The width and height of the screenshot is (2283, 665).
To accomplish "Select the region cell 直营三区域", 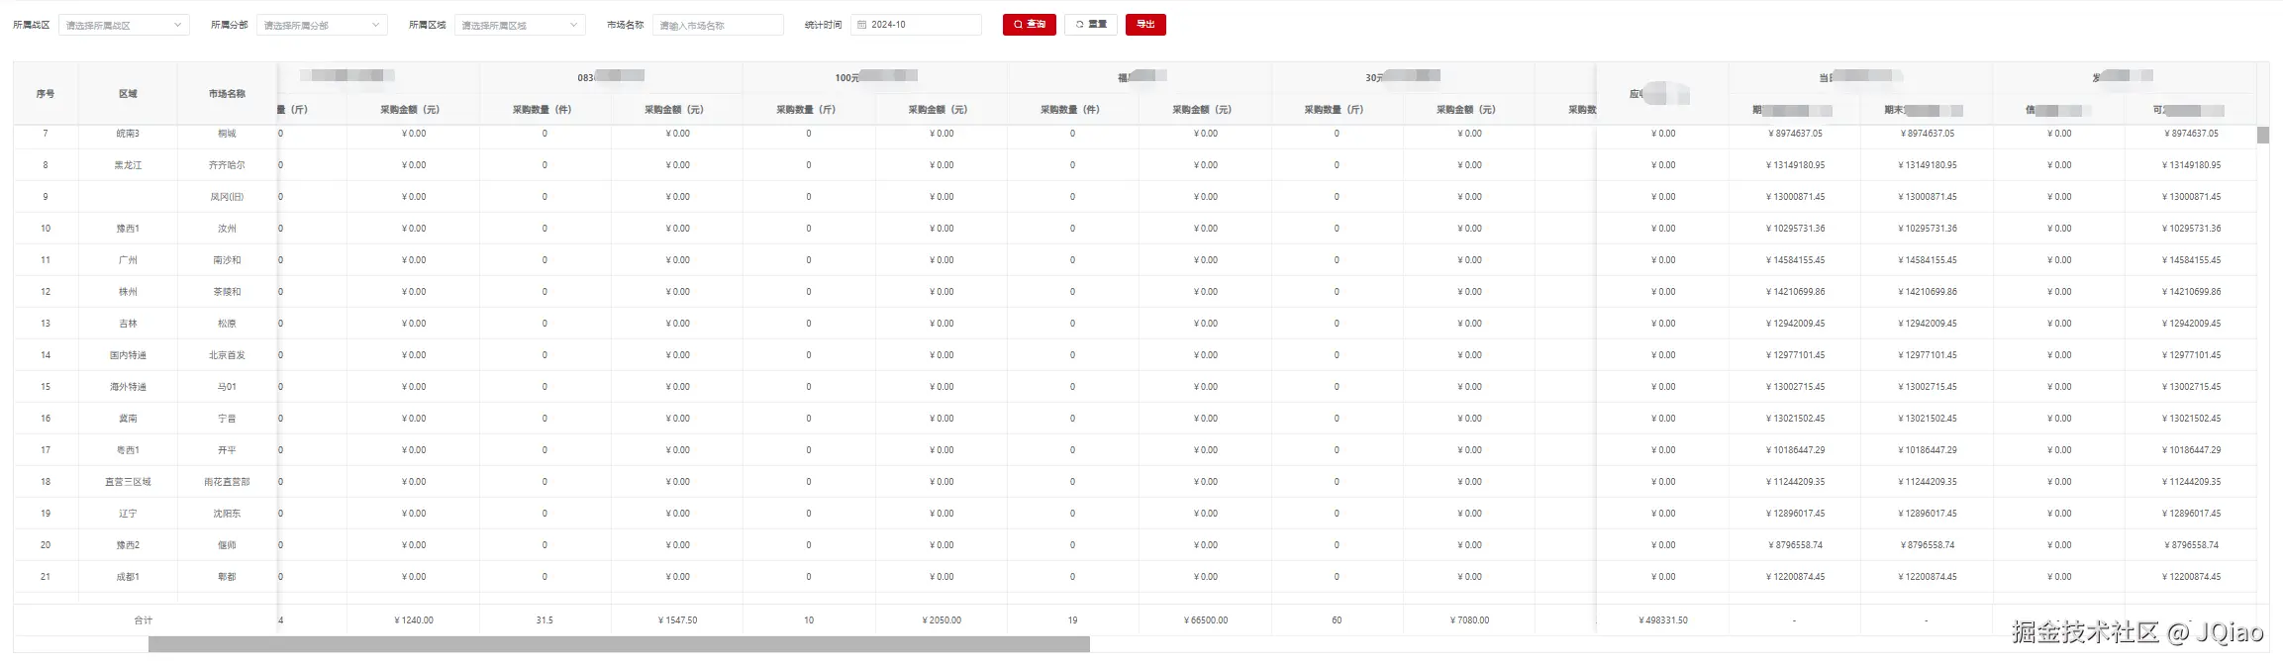I will (x=128, y=482).
